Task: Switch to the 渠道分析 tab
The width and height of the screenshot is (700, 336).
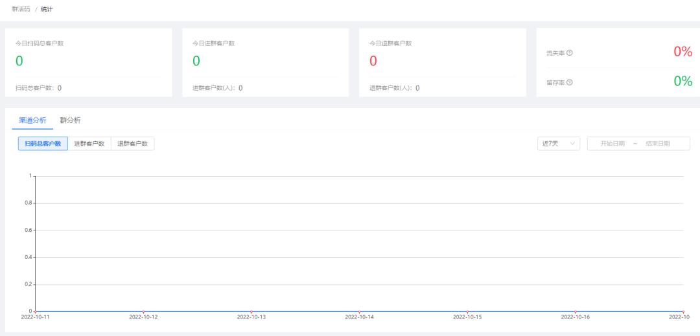Action: point(32,120)
